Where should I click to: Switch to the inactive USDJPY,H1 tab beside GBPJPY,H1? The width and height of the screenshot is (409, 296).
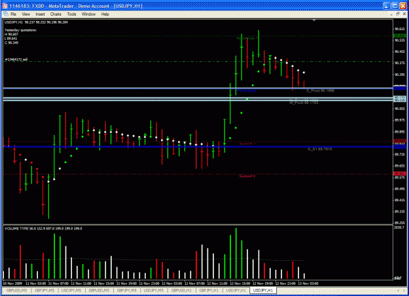tap(236, 290)
